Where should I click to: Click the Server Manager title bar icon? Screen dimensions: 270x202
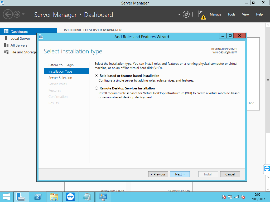tap(3, 3)
